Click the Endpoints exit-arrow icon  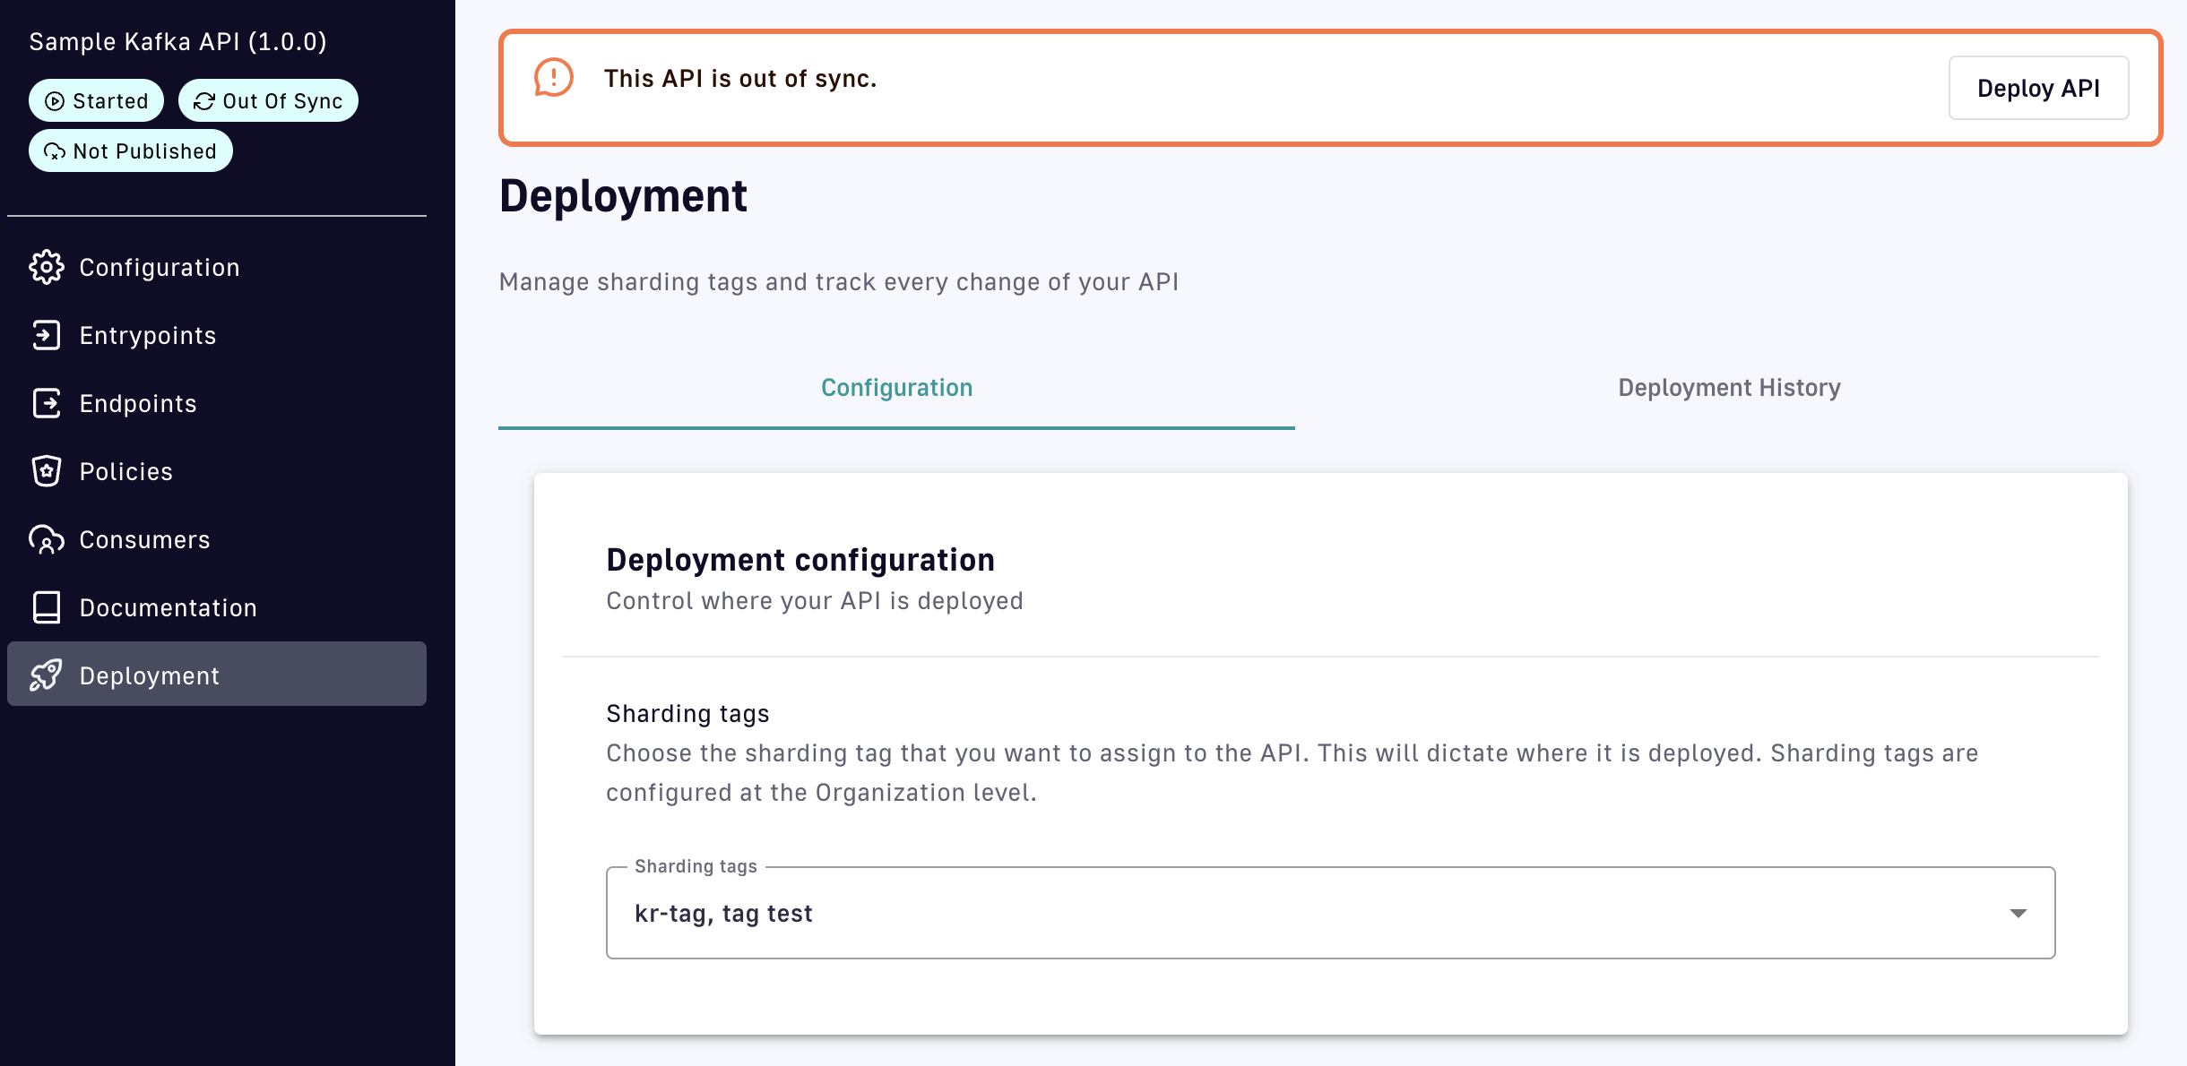(47, 403)
